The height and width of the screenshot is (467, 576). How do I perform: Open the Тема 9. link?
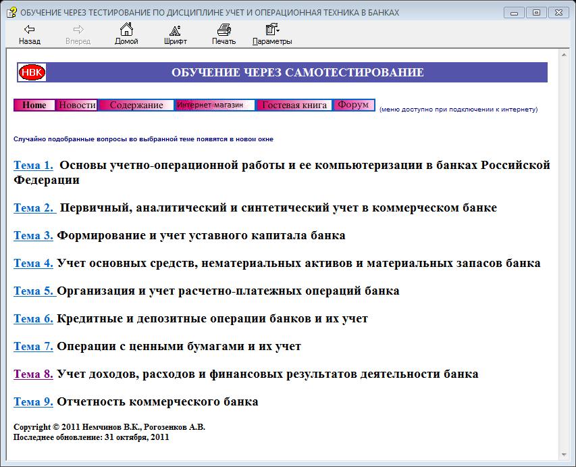[x=34, y=402]
